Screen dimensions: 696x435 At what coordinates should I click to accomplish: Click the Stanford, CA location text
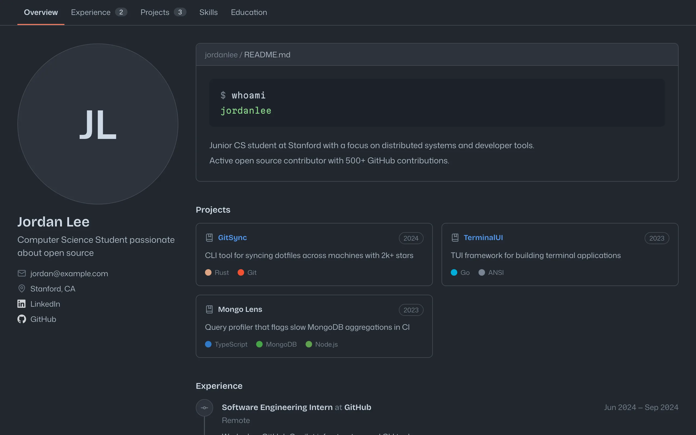tap(53, 288)
